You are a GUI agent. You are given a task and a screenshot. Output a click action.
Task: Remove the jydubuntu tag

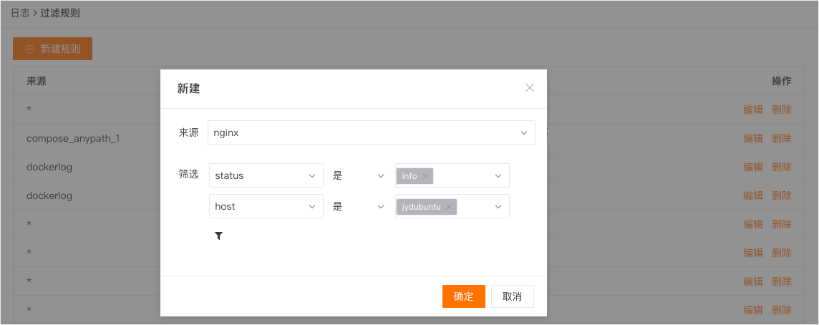[x=449, y=207]
